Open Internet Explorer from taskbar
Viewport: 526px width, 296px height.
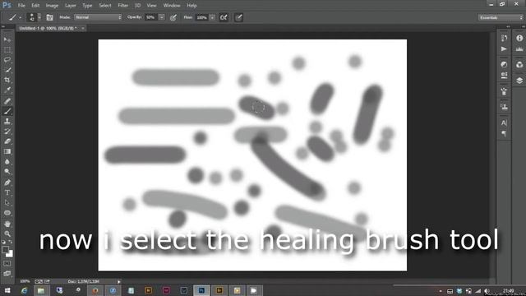tap(24, 290)
